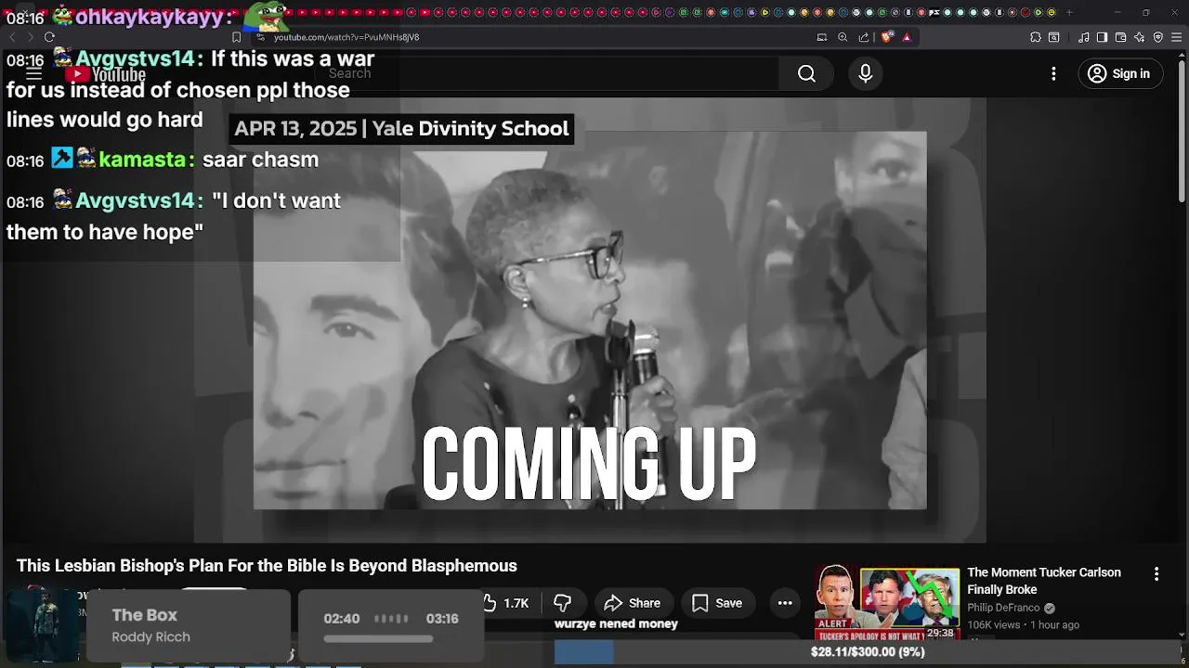Toggle the browser sidebar panel icon
Viewport: 1189px width, 668px height.
pos(1102,37)
